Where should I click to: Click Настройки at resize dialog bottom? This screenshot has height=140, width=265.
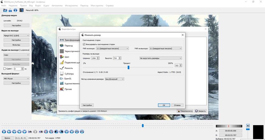(87, 105)
